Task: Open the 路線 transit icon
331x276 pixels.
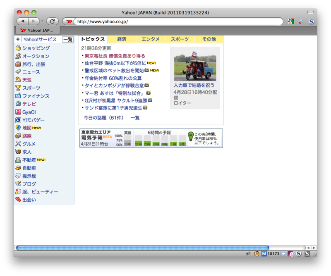Action: 18,136
